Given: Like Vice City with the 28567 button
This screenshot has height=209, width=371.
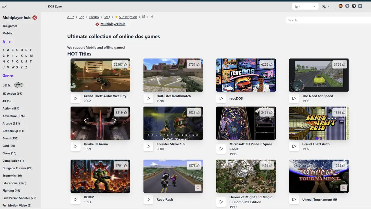Looking at the screenshot, I should [120, 64].
